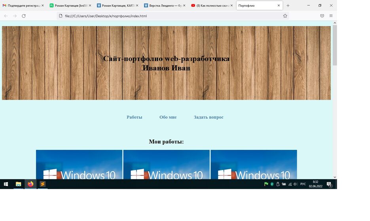Viewport: 370px width, 221px height.
Task: Open File Explorer from the taskbar
Action: [x=19, y=184]
